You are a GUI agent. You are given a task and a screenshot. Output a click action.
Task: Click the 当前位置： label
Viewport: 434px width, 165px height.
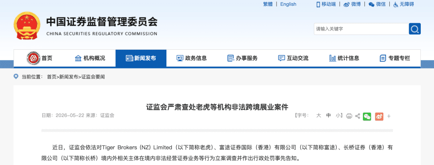click(x=33, y=77)
